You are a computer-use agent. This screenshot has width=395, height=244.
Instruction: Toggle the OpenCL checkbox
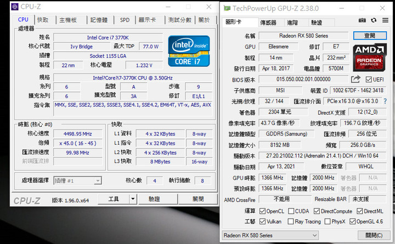tap(262, 211)
